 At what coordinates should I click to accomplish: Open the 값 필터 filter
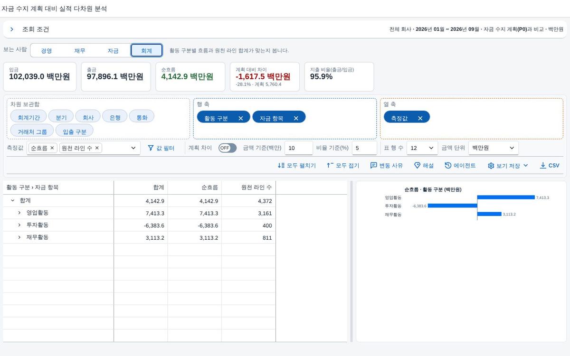tap(161, 148)
